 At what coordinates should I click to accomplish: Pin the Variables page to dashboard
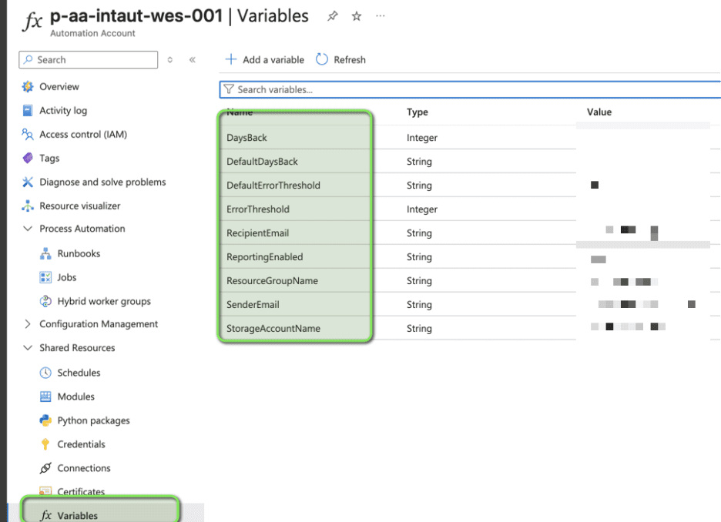coord(331,15)
